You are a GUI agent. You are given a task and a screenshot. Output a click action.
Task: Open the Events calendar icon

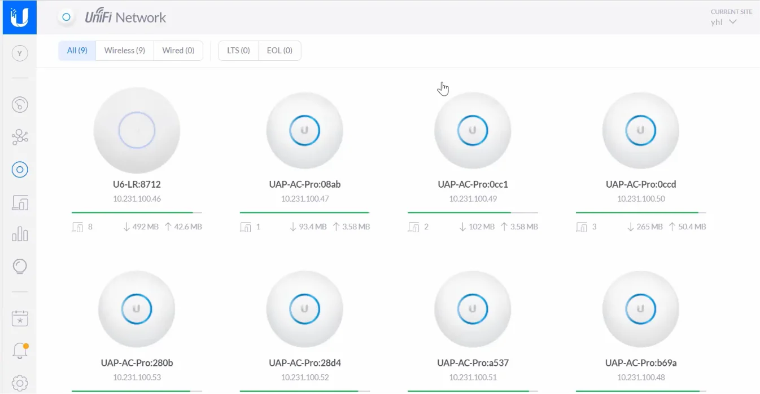(20, 318)
